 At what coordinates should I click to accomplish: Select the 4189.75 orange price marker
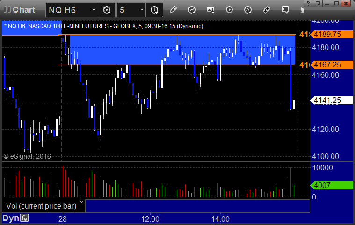pyautogui.click(x=332, y=35)
